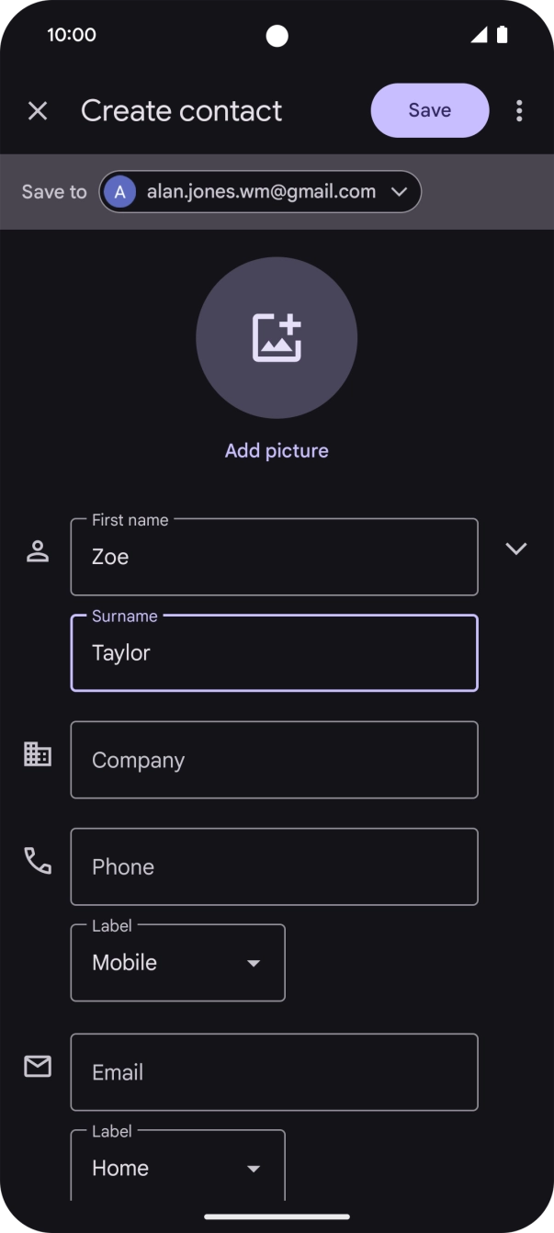Save the new contact
Viewport: 554px width, 1233px height.
click(x=429, y=110)
